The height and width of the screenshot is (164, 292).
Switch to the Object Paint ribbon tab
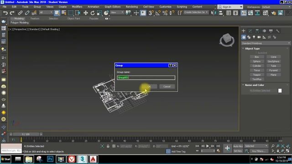[x=73, y=19]
